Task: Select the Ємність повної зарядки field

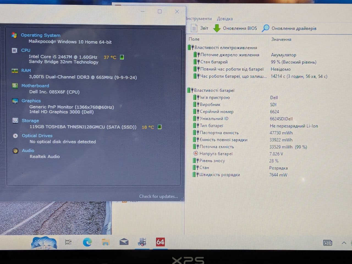Action: coord(224,140)
